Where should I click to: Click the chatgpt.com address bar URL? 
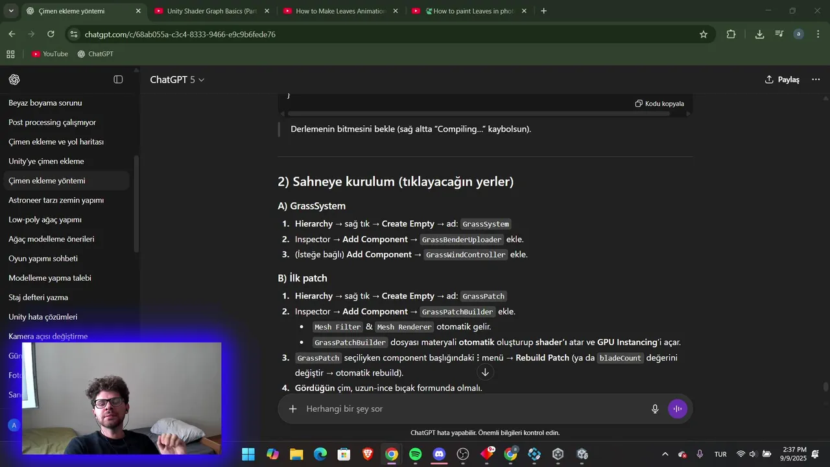(x=180, y=34)
